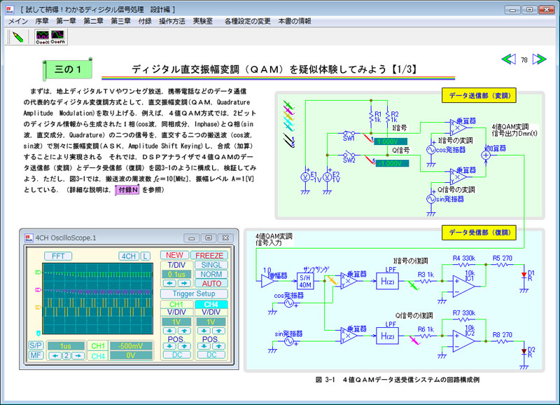Screen dimensions: 560x405
Task: Click the yellow probe after S/H block
Action: (332, 280)
